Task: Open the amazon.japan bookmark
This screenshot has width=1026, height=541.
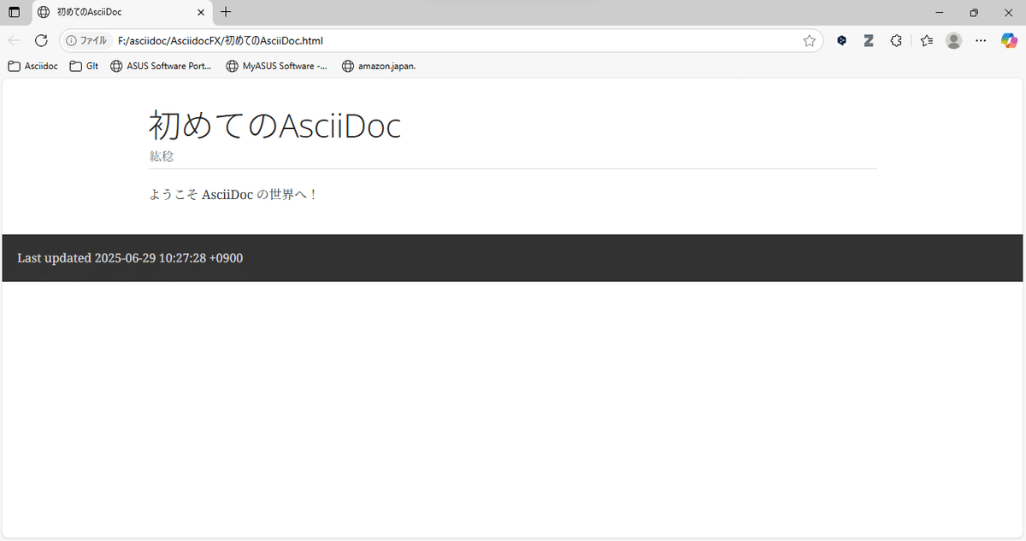Action: click(x=379, y=66)
